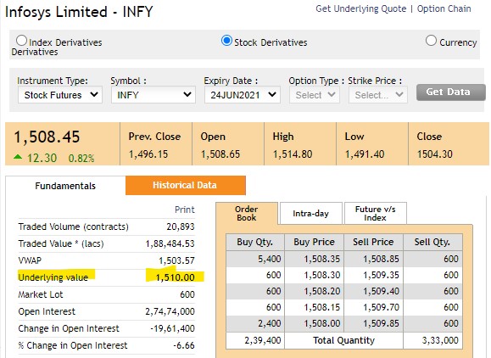Open the Symbol dropdown showing INFY
Screen dimensions: 491x358
[x=153, y=95]
